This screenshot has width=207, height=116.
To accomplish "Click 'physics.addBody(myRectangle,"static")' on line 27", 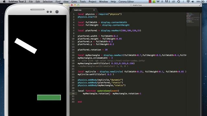I will pos(102,85).
